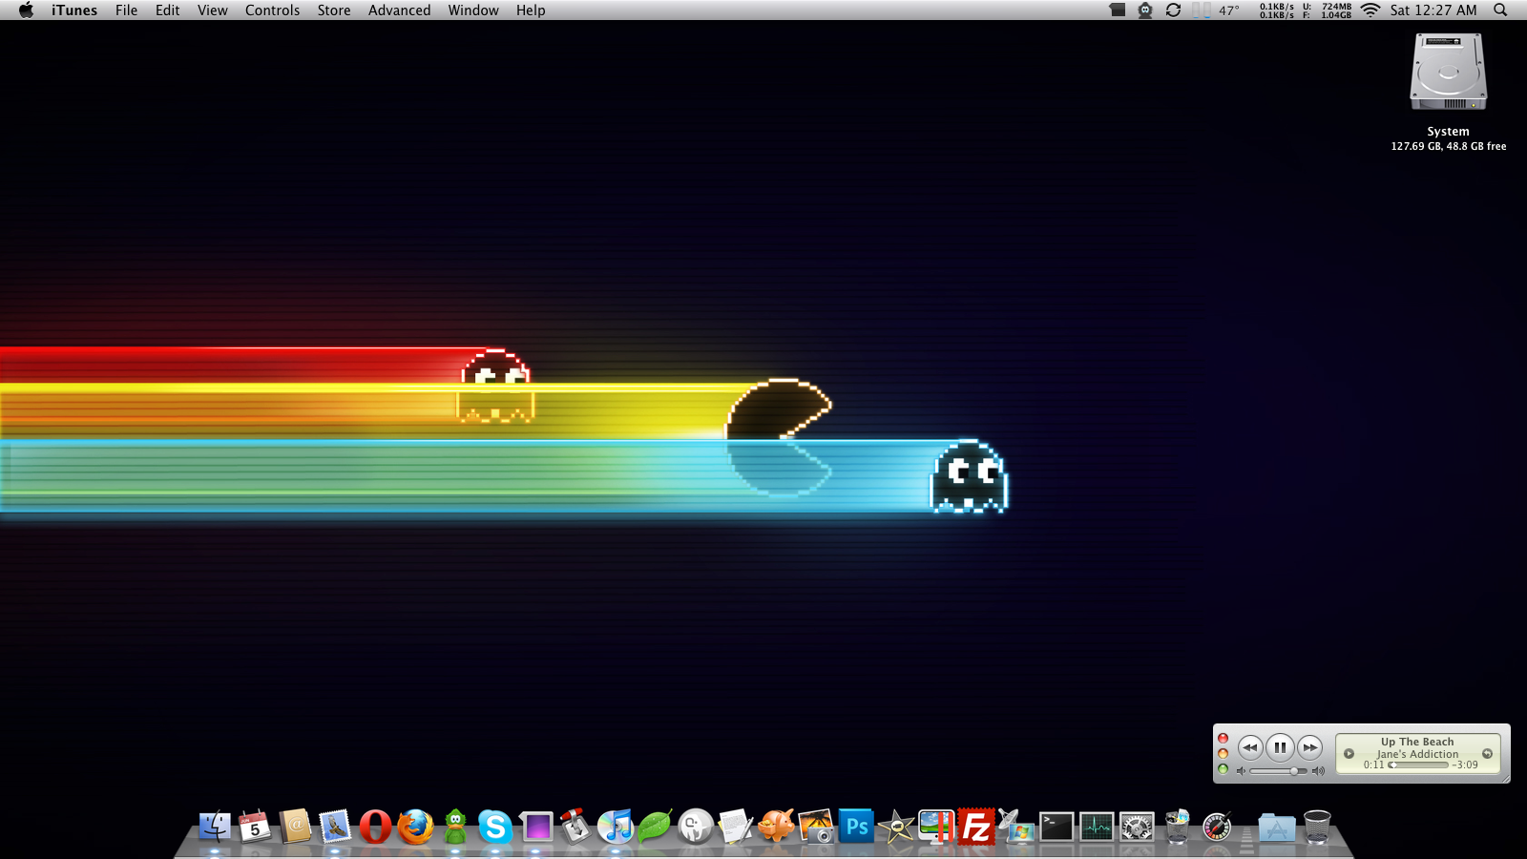
Task: Skip to next track in mini player
Action: [x=1310, y=747]
